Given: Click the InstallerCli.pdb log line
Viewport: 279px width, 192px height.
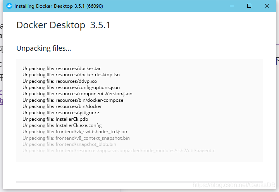Looking at the screenshot, I should click(x=55, y=119).
